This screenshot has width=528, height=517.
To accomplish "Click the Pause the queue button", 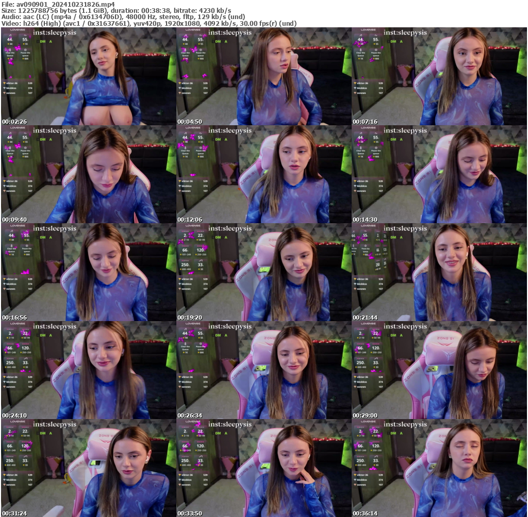I will click(26, 54).
